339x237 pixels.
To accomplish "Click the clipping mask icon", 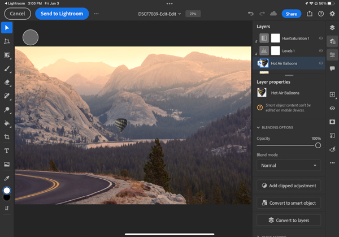I will [x=332, y=136].
